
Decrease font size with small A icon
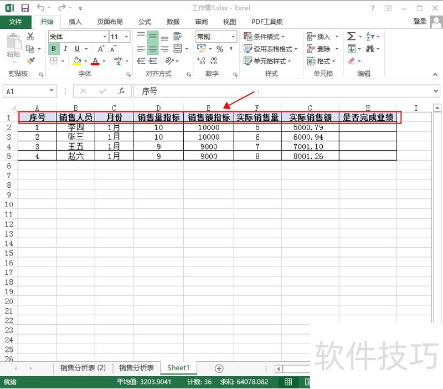coord(113,49)
